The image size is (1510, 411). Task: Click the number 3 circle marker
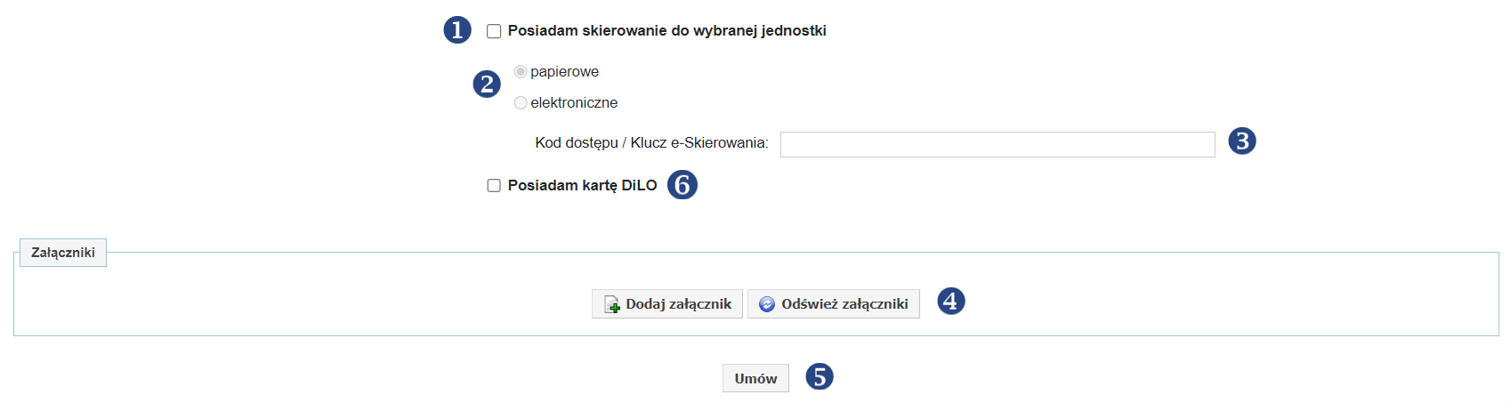[1242, 141]
